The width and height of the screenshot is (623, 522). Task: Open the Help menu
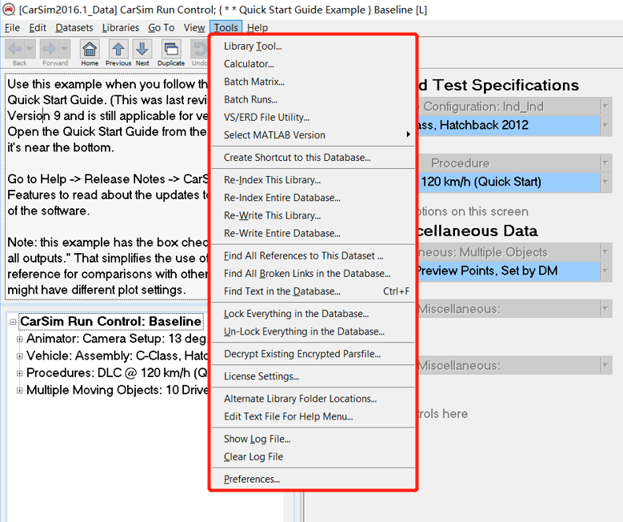coord(258,27)
